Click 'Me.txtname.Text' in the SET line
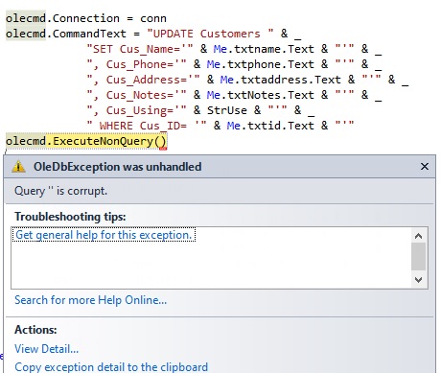Viewport: 441px width, 373px height. click(x=264, y=49)
